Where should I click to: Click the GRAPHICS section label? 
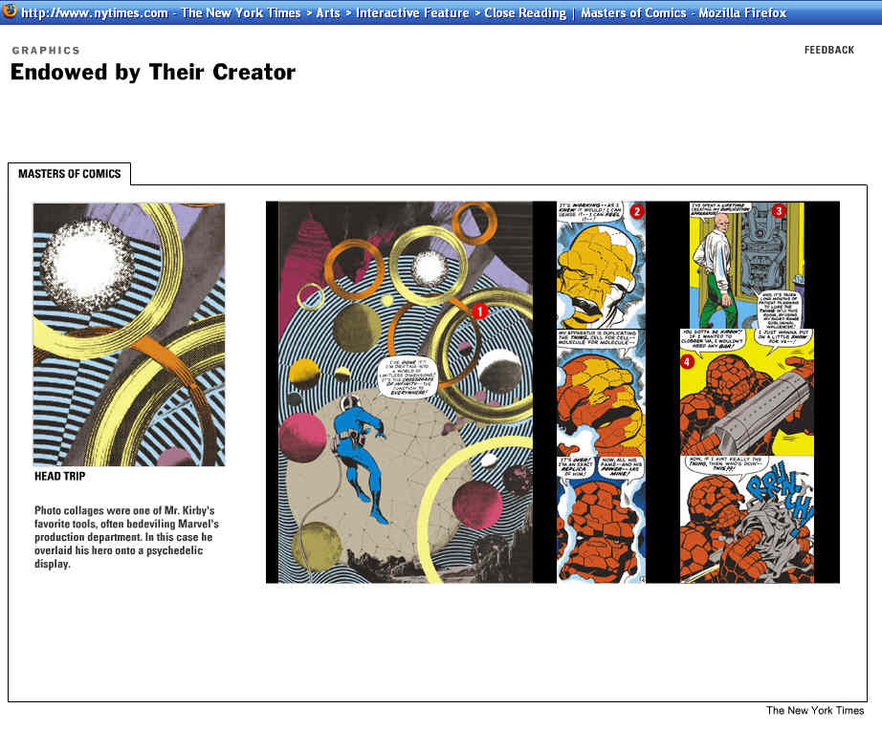tap(46, 50)
